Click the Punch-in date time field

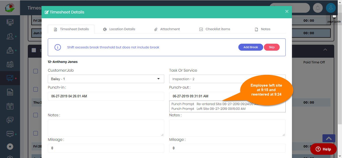pos(106,96)
